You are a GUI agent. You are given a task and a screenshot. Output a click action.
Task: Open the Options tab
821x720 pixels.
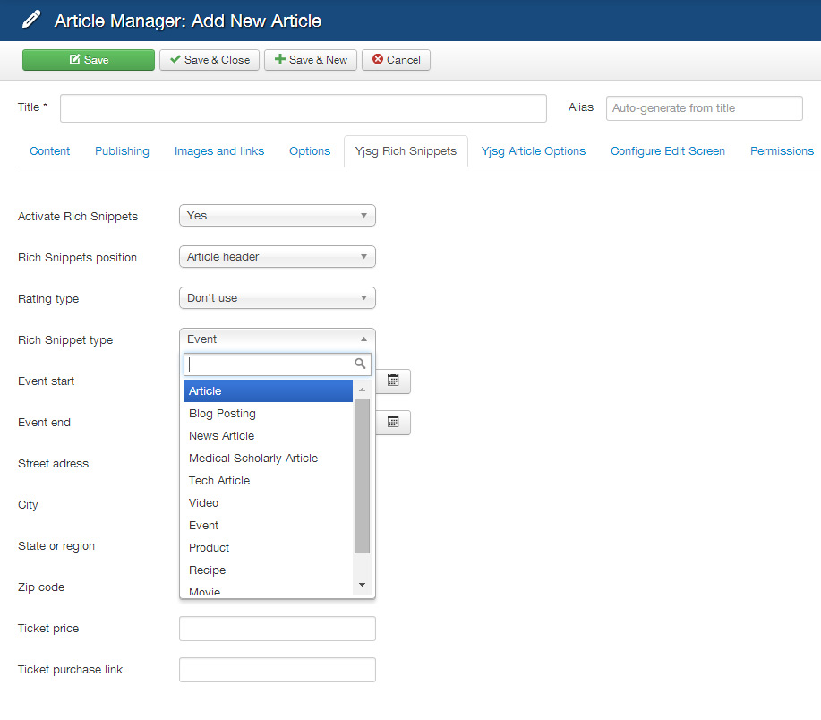pyautogui.click(x=310, y=150)
